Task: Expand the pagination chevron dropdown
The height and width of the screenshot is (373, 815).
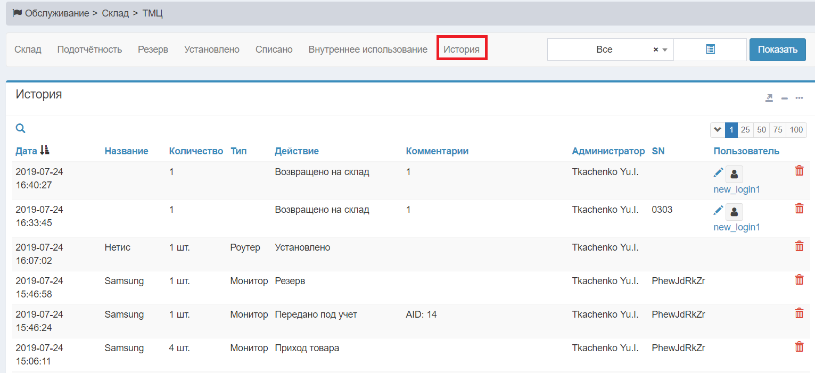Action: (717, 130)
